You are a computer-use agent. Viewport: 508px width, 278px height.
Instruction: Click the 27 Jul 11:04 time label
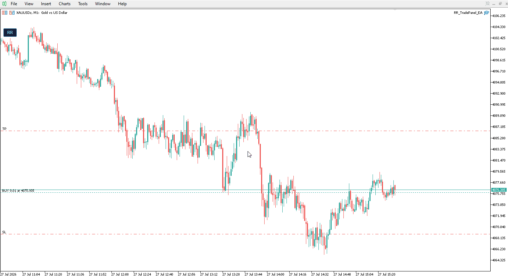pos(31,275)
